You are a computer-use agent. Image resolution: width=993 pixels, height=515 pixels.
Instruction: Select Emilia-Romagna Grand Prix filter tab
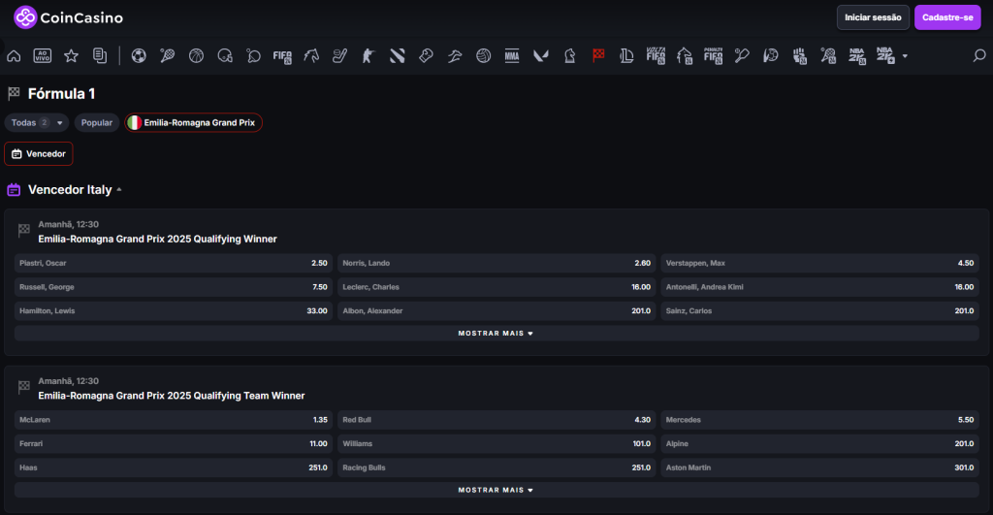[x=193, y=122]
